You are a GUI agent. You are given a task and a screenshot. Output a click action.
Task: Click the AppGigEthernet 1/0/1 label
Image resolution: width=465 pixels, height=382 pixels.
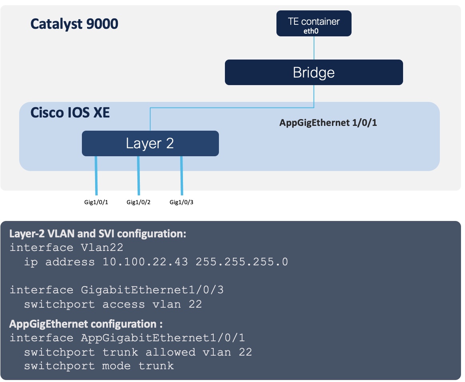[328, 123]
